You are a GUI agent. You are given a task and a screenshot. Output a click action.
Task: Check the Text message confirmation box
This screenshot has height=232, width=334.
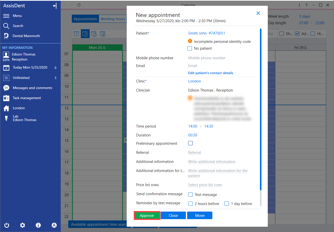point(190,195)
